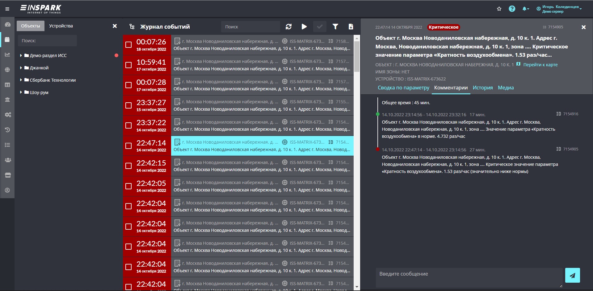Expand the Демо-раздел ИСС tree node
Screen dimensions: 593x291
pyautogui.click(x=21, y=55)
